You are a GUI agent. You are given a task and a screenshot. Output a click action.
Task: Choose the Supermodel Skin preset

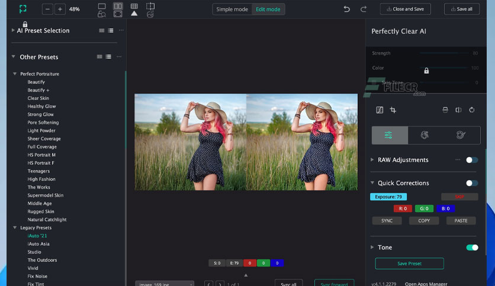pyautogui.click(x=45, y=195)
